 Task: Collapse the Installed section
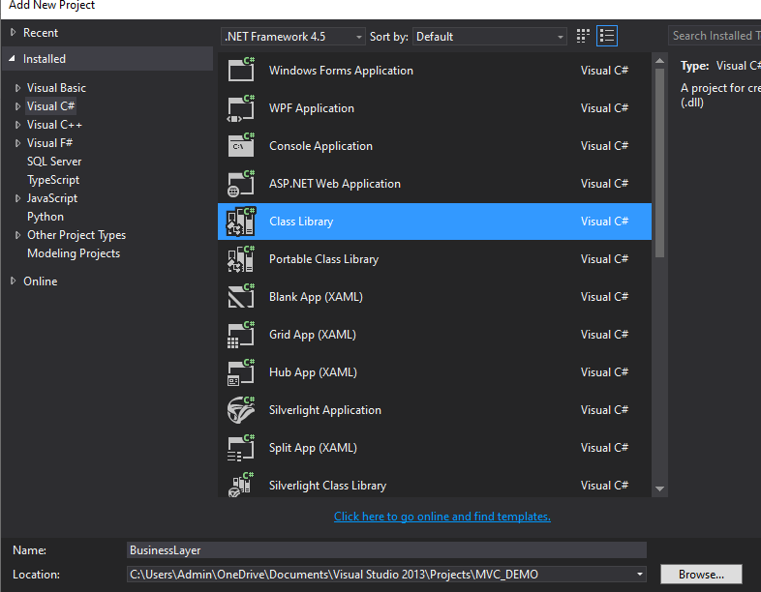click(13, 59)
